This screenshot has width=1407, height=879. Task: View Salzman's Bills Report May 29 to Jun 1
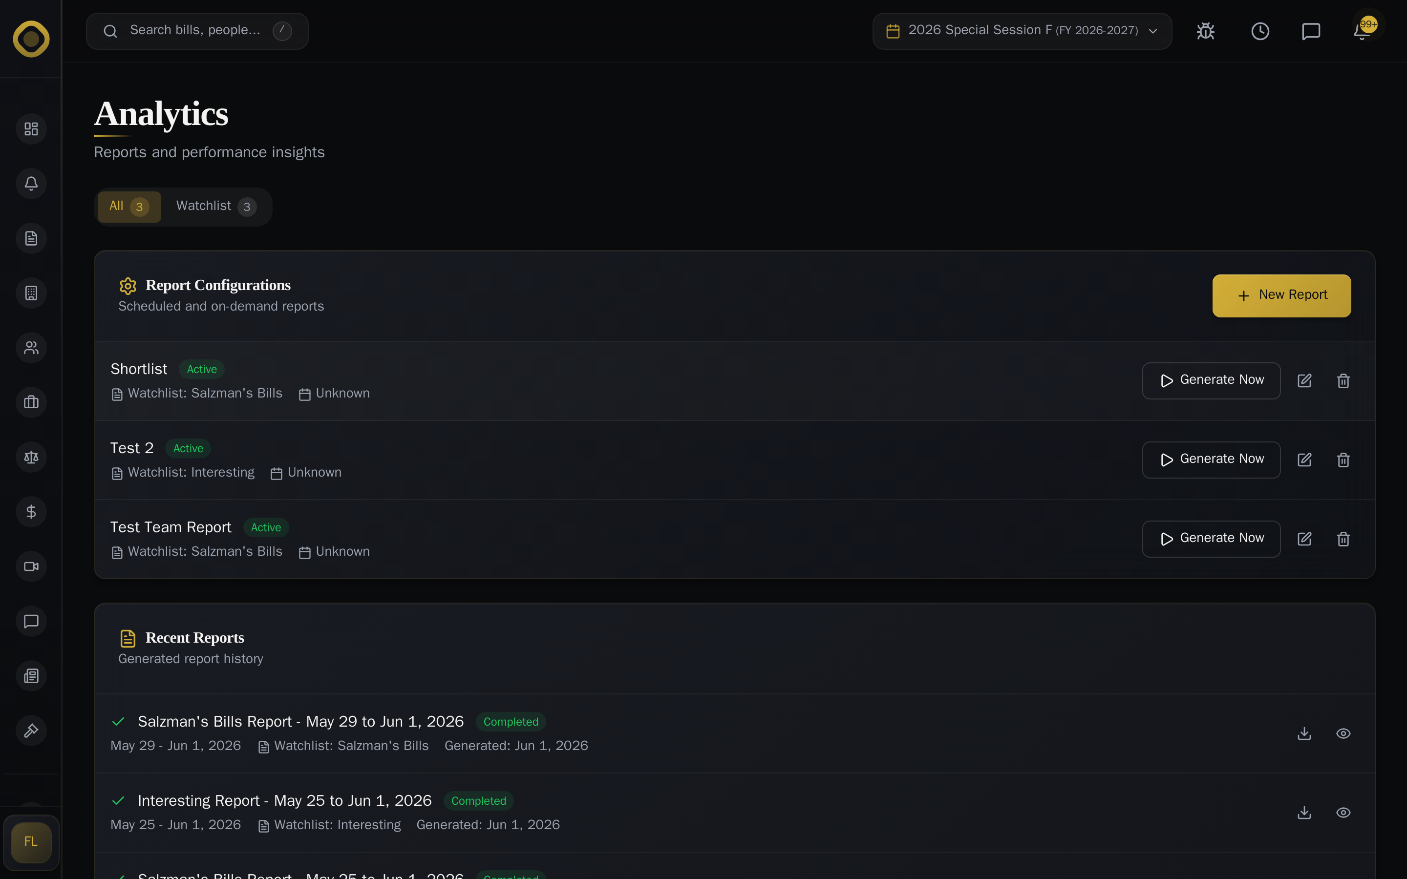(x=1343, y=733)
